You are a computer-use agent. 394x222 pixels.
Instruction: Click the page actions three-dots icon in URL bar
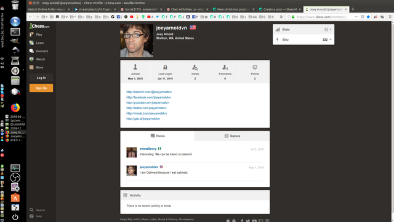point(356,17)
